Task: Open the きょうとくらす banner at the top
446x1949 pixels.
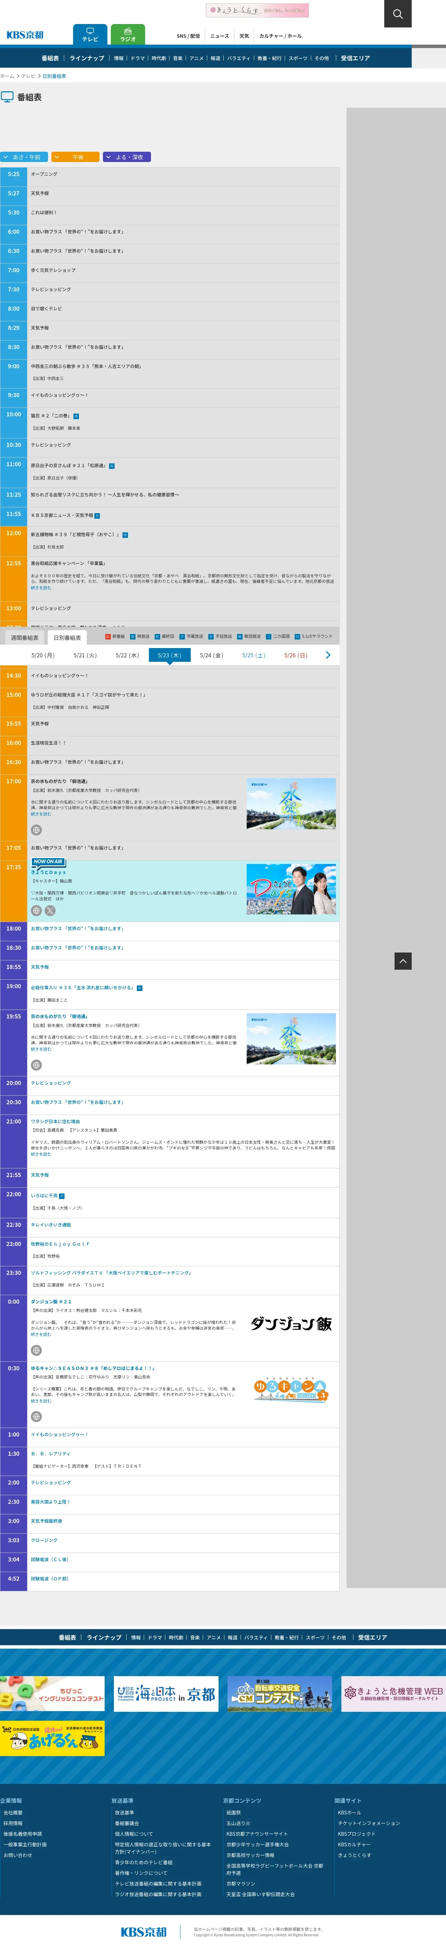Action: point(257,10)
